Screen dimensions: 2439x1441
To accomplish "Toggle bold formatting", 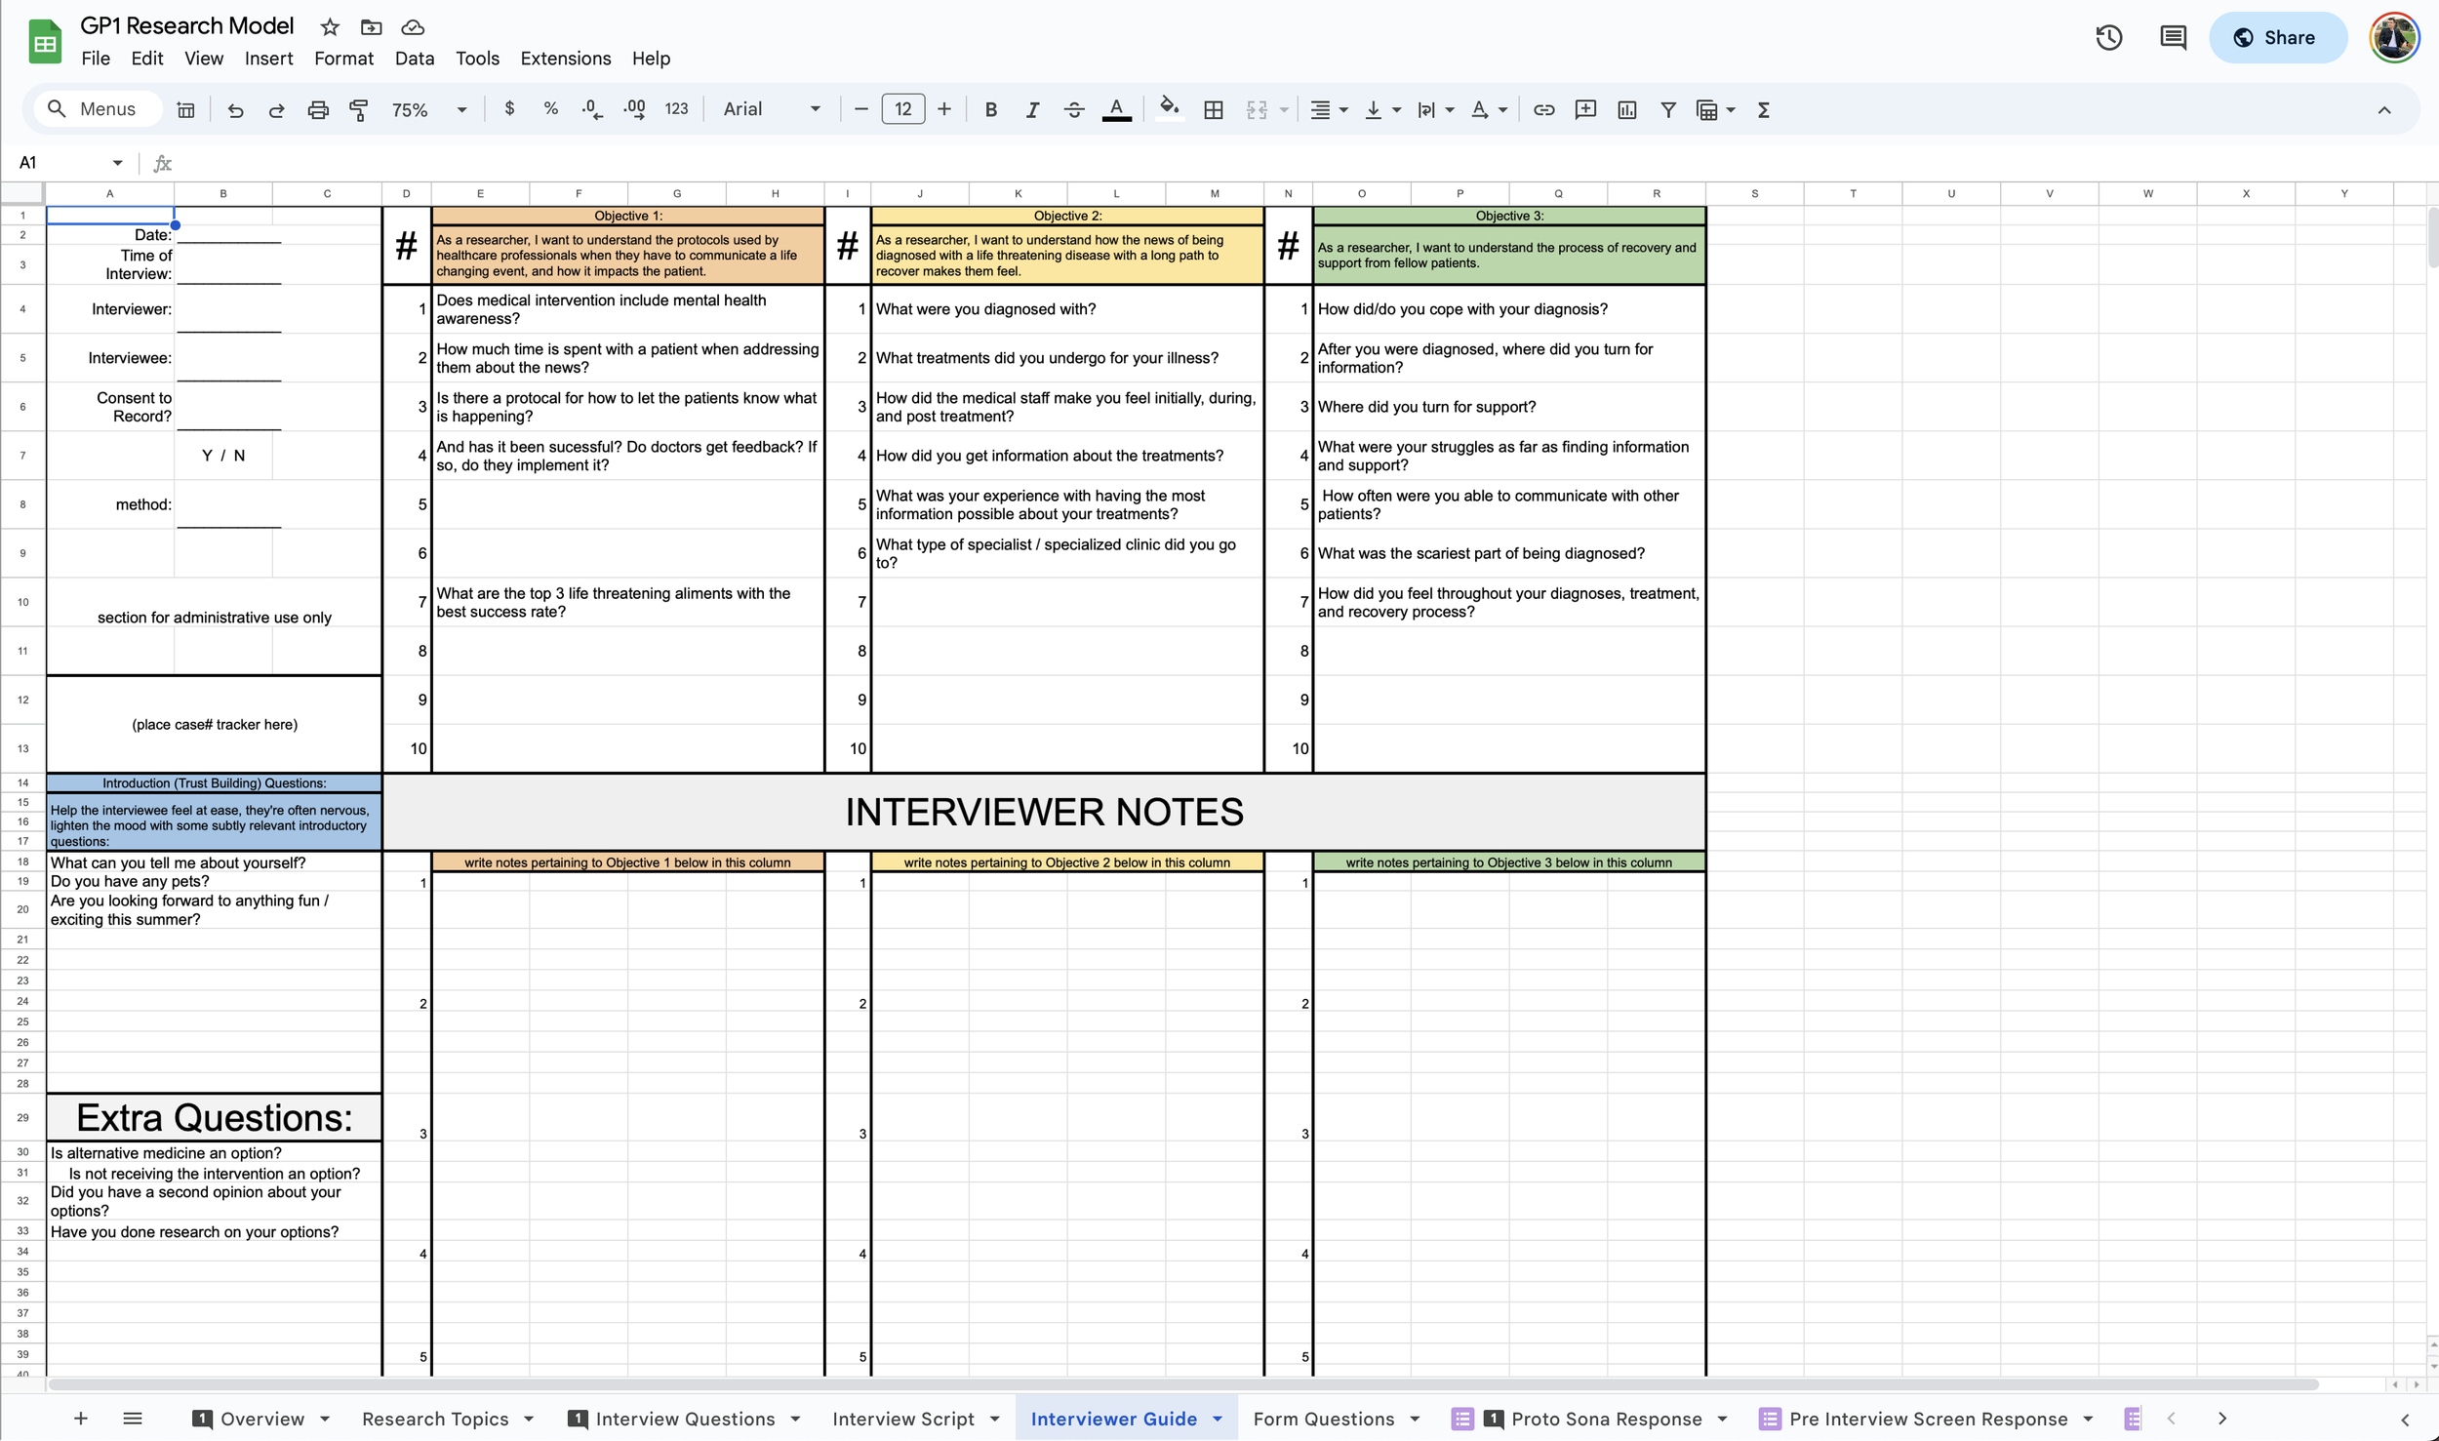I will [x=990, y=110].
